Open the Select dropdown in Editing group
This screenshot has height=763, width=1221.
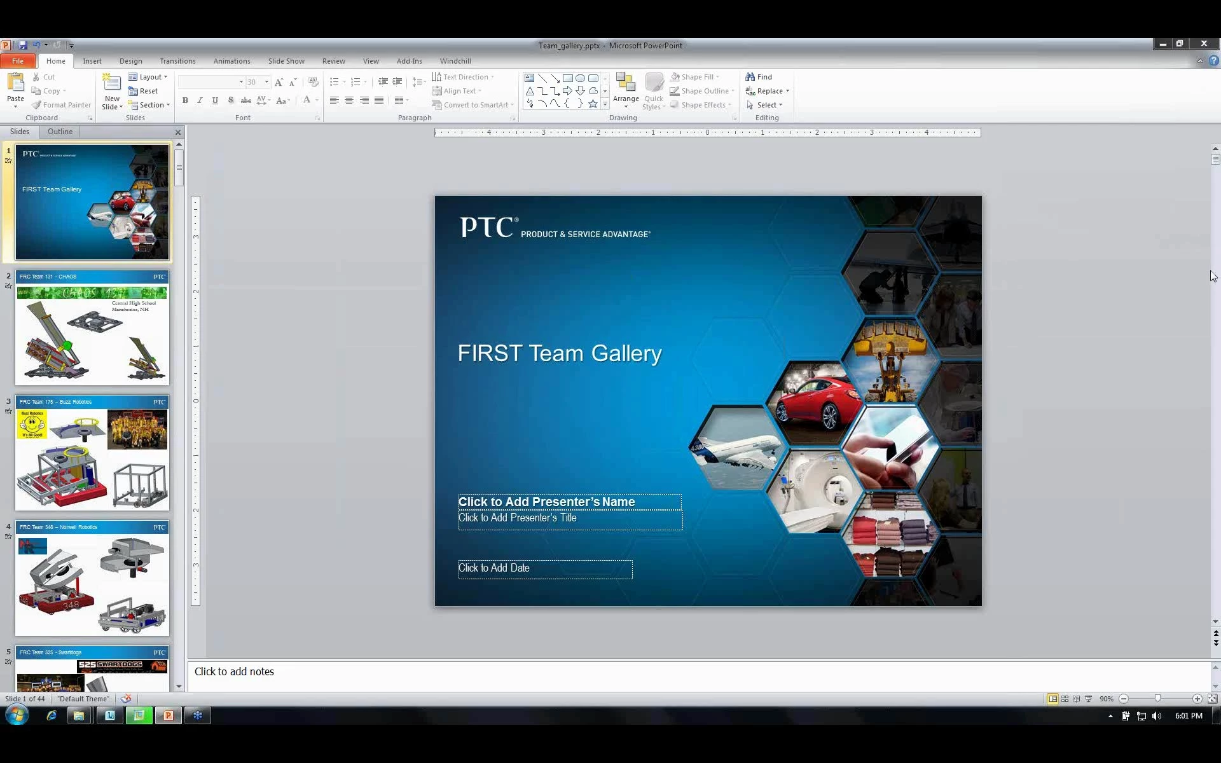[766, 105]
